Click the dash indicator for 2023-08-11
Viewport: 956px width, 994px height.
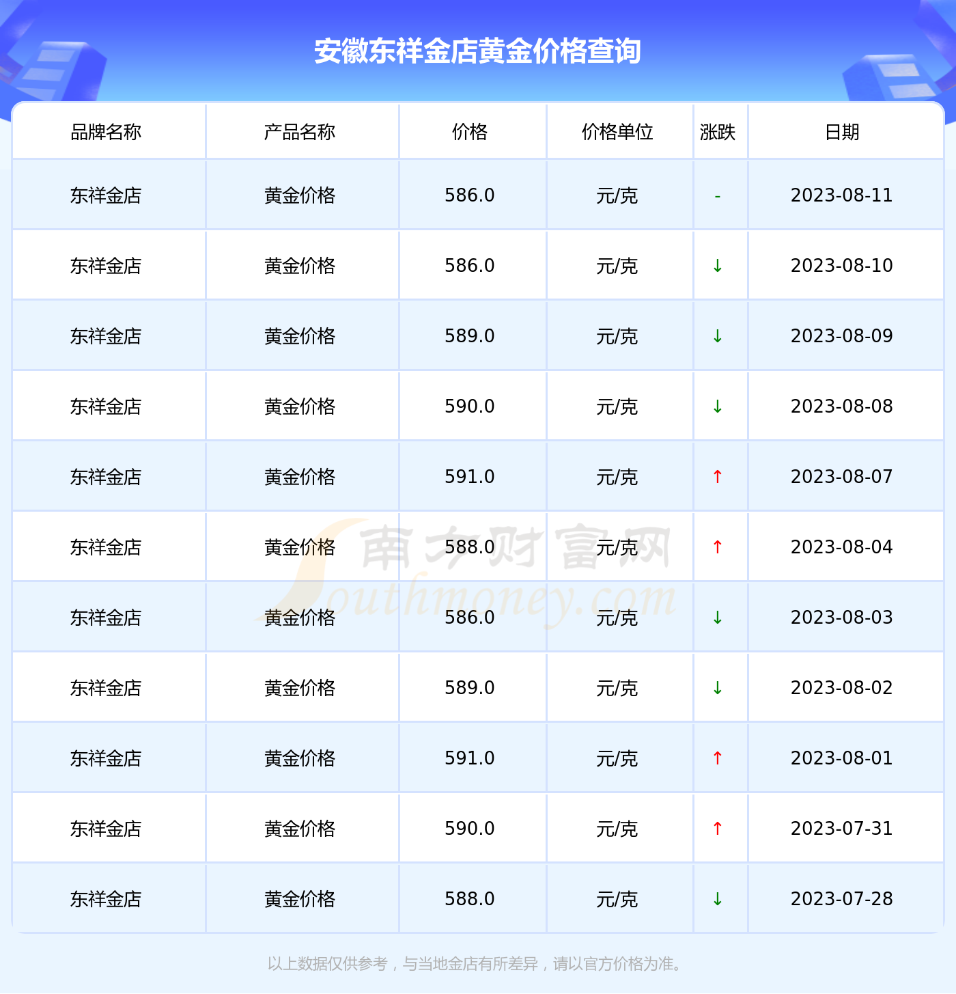[x=718, y=196]
